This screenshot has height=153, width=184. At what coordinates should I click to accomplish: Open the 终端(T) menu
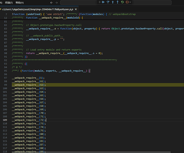pyautogui.click(x=8, y=2)
